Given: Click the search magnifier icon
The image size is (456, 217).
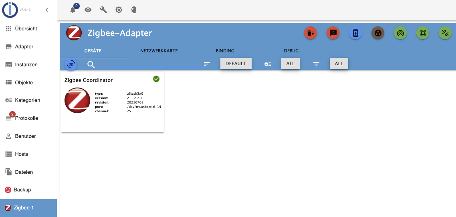Looking at the screenshot, I should point(91,65).
